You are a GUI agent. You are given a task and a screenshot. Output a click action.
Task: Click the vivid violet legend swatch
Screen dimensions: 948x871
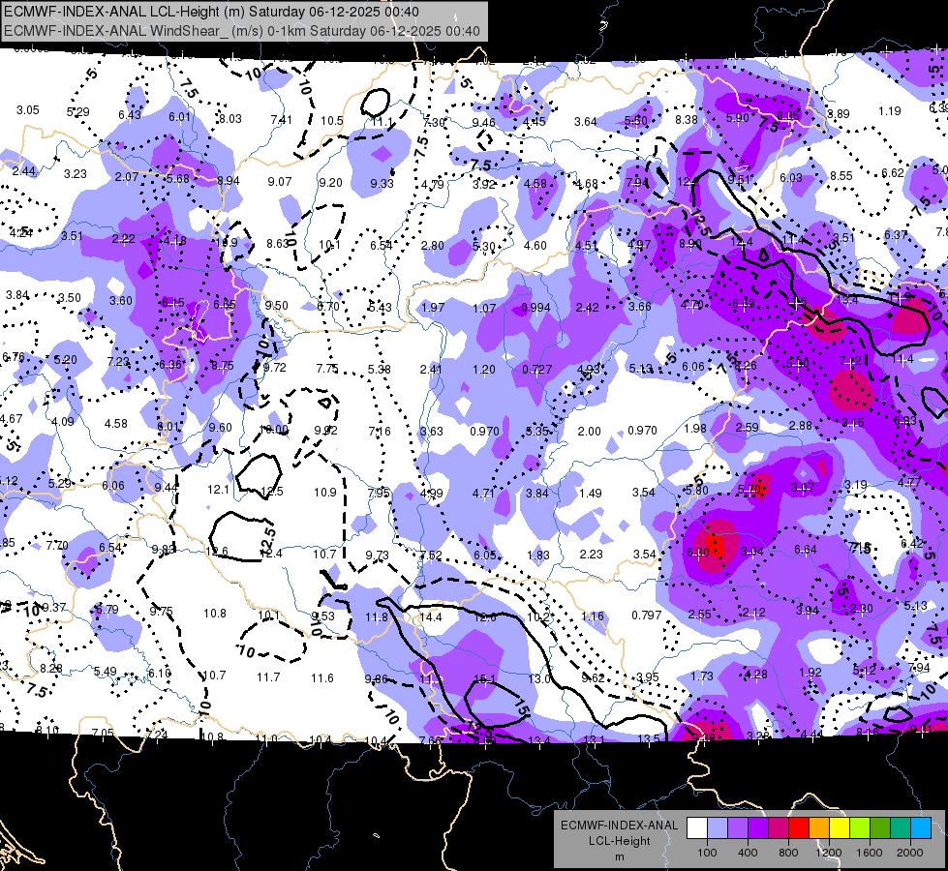[x=758, y=828]
